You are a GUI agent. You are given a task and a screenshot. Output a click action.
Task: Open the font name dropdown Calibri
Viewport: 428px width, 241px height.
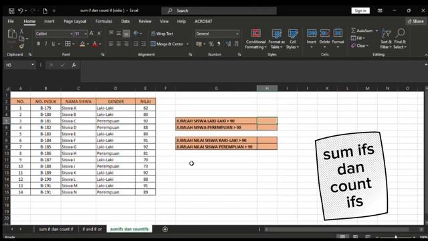pyautogui.click(x=72, y=34)
